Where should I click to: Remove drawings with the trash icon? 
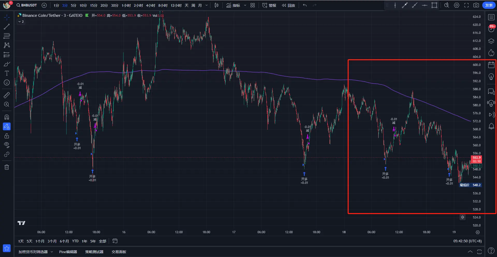tap(7, 167)
